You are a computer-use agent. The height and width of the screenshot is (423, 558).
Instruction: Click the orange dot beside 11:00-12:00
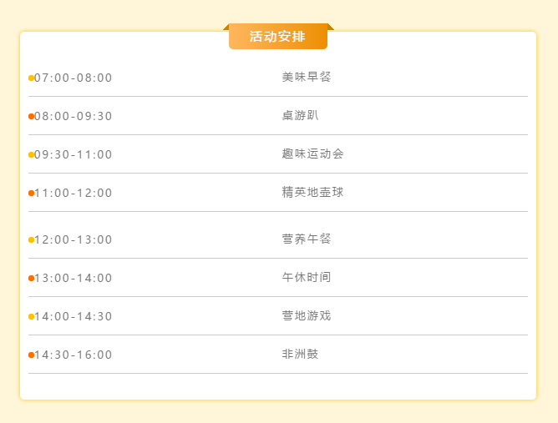click(x=31, y=193)
